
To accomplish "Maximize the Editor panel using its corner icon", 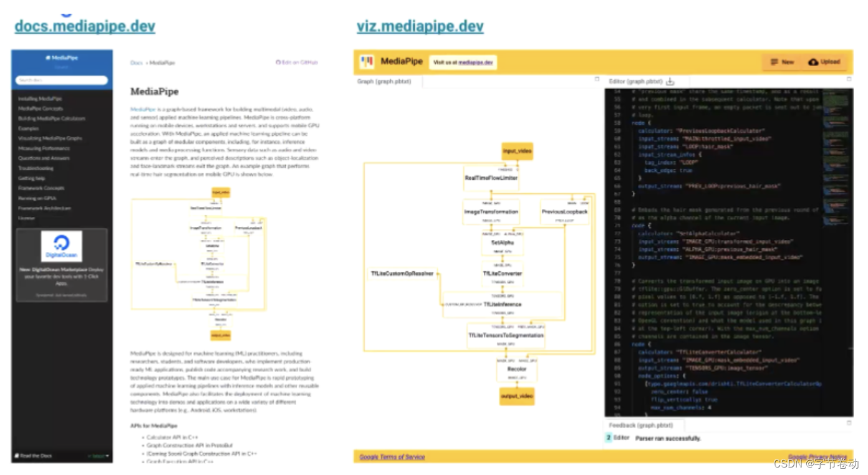I will coord(849,79).
